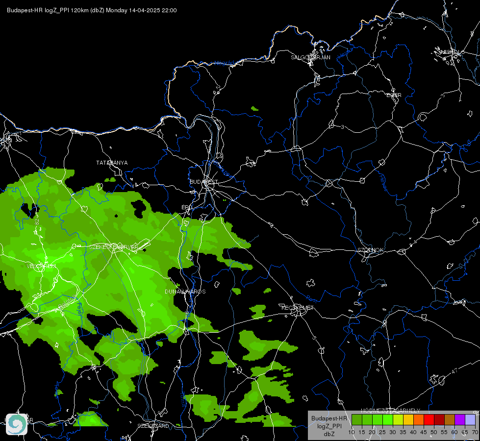The height and width of the screenshot is (441, 480).
Task: Click the SZEKSZARD city label
Action: pyautogui.click(x=153, y=426)
